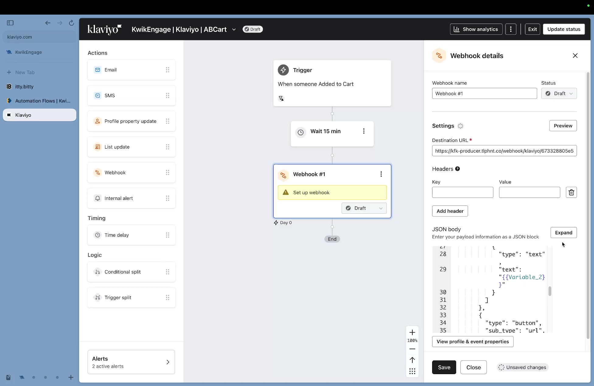Expand the Alerts panel chevron
This screenshot has height=386, width=594.
pyautogui.click(x=168, y=362)
